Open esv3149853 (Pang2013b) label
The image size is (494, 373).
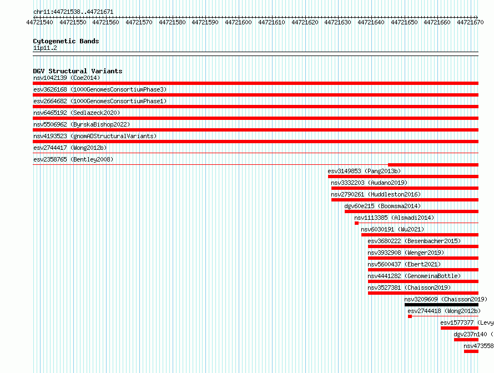pos(364,171)
